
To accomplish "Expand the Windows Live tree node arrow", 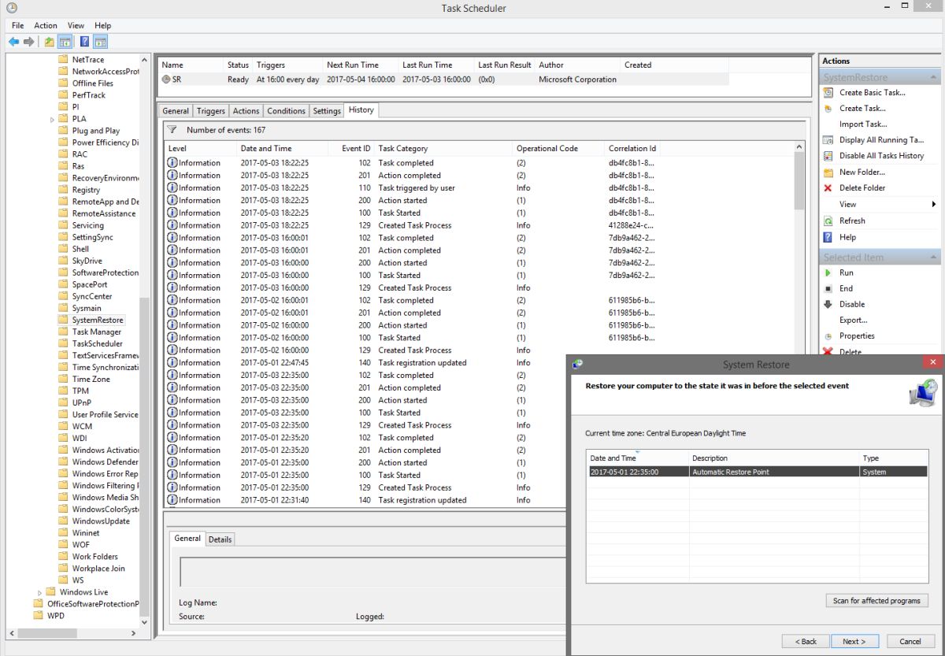I will pos(39,592).
